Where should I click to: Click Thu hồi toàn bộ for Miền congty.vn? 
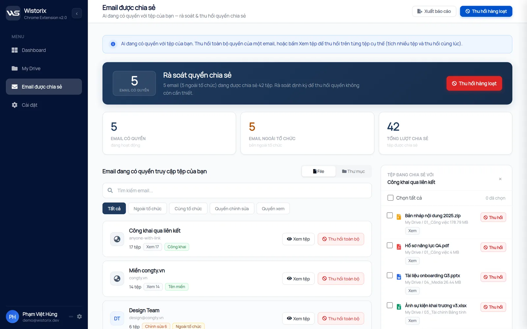coord(341,279)
